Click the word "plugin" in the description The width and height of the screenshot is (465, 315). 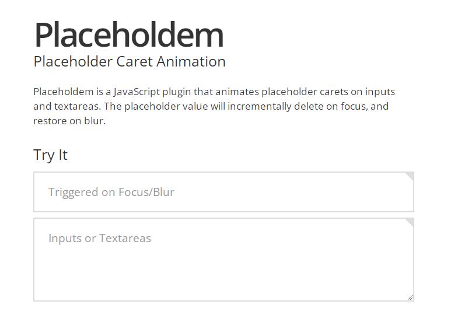[177, 92]
